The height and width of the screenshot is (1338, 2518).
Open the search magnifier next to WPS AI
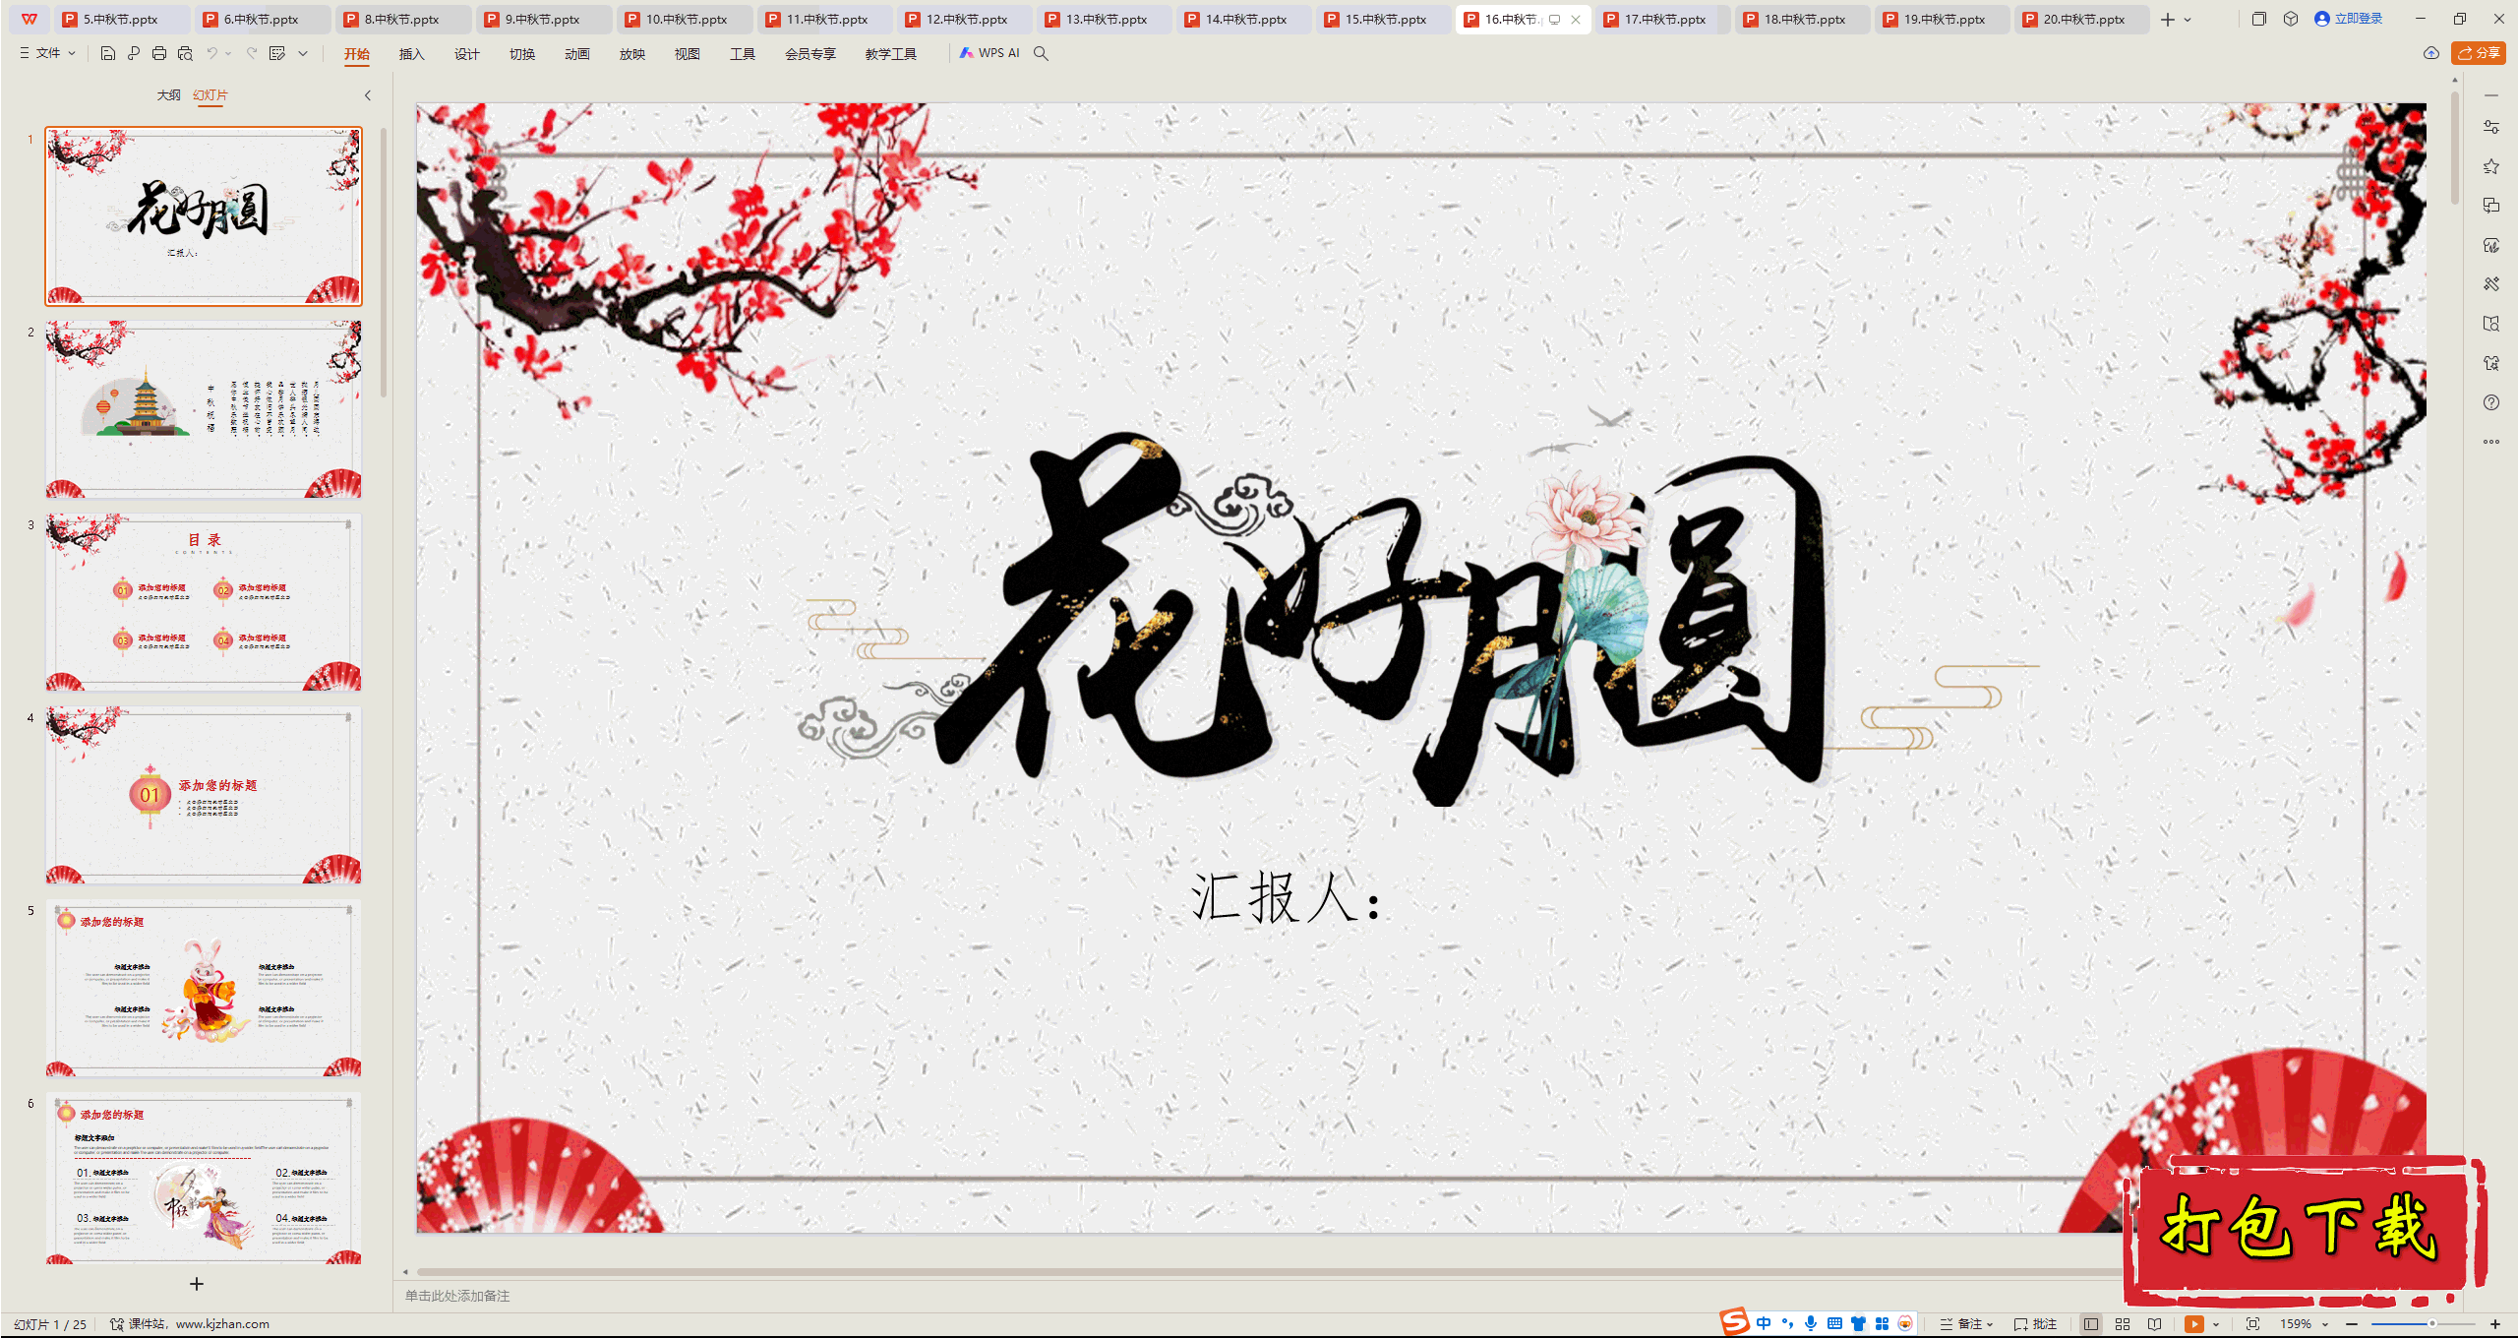point(1041,53)
